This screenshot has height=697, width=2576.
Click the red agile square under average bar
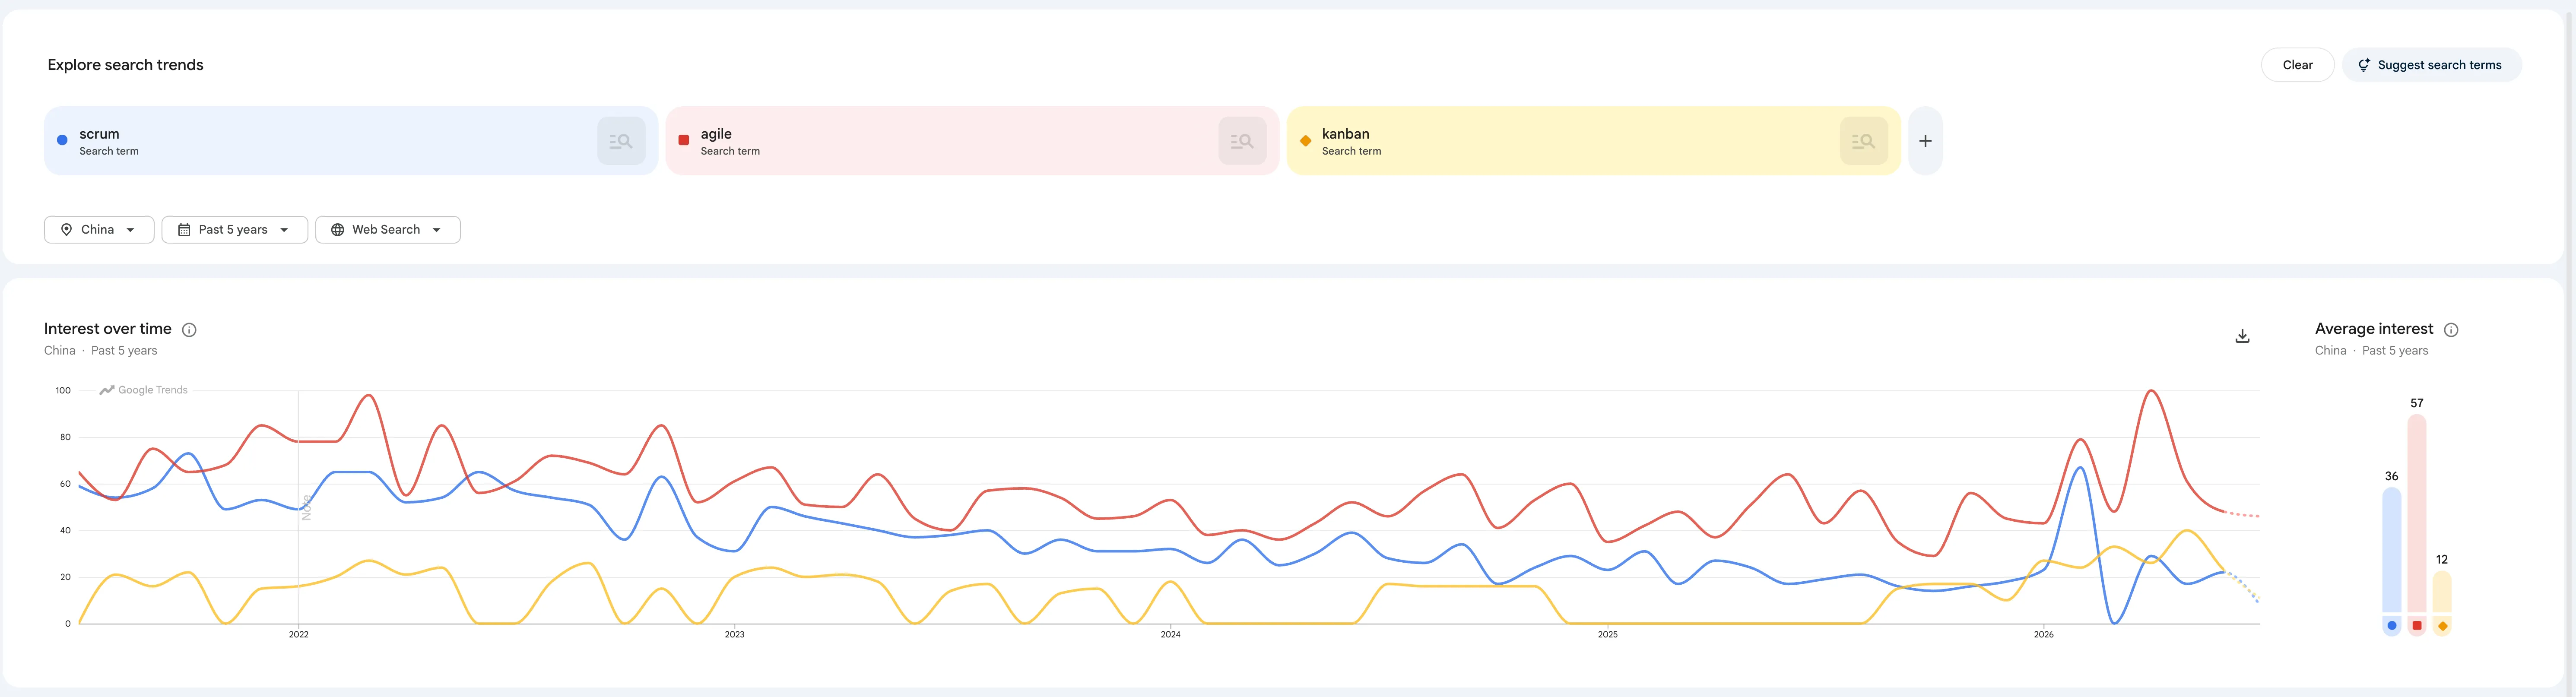point(2417,626)
